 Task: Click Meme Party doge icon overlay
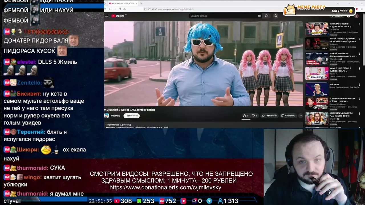291,9
